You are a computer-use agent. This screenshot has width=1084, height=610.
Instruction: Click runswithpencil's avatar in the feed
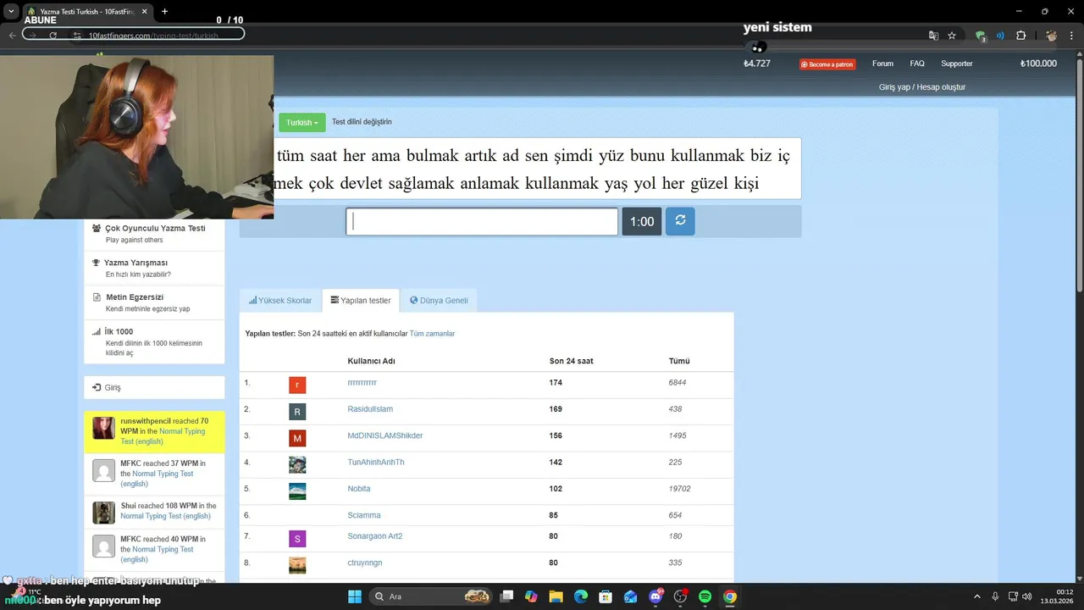point(104,428)
